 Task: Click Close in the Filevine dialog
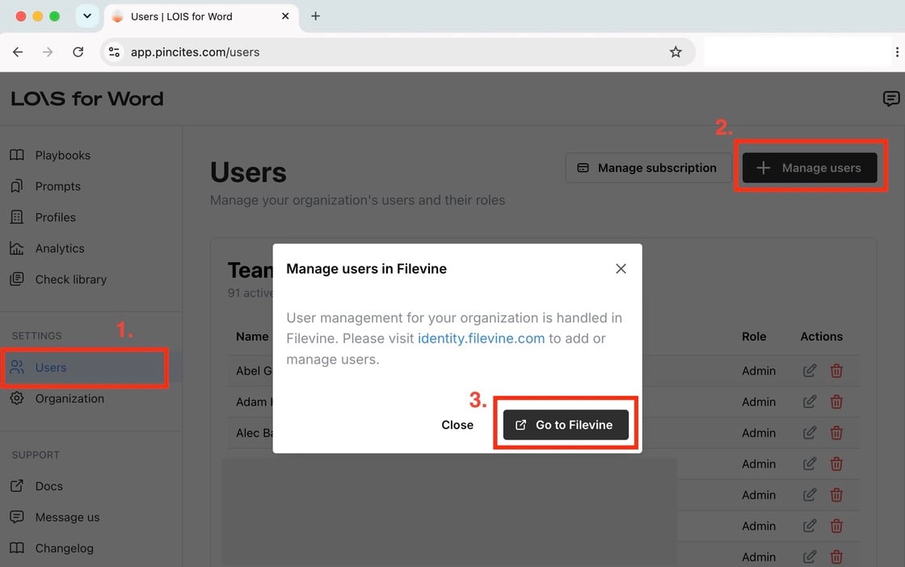click(457, 425)
